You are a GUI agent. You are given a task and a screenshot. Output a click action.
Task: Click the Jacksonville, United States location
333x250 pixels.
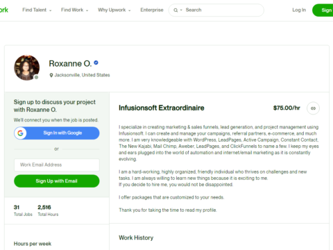pos(82,75)
